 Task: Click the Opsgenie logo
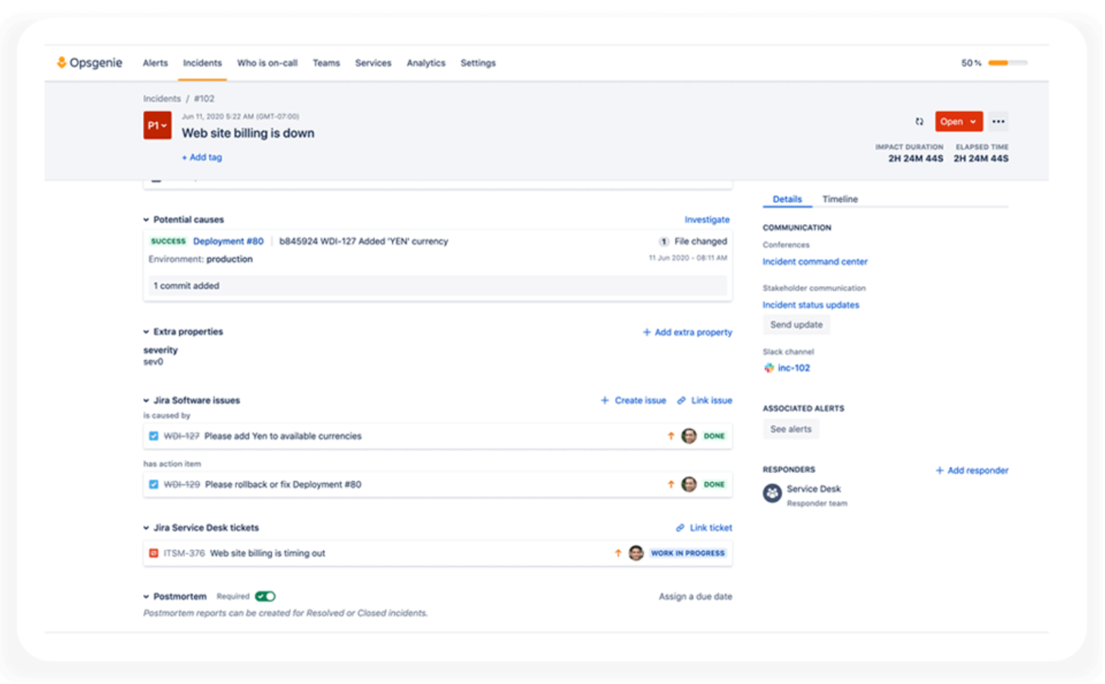[89, 63]
